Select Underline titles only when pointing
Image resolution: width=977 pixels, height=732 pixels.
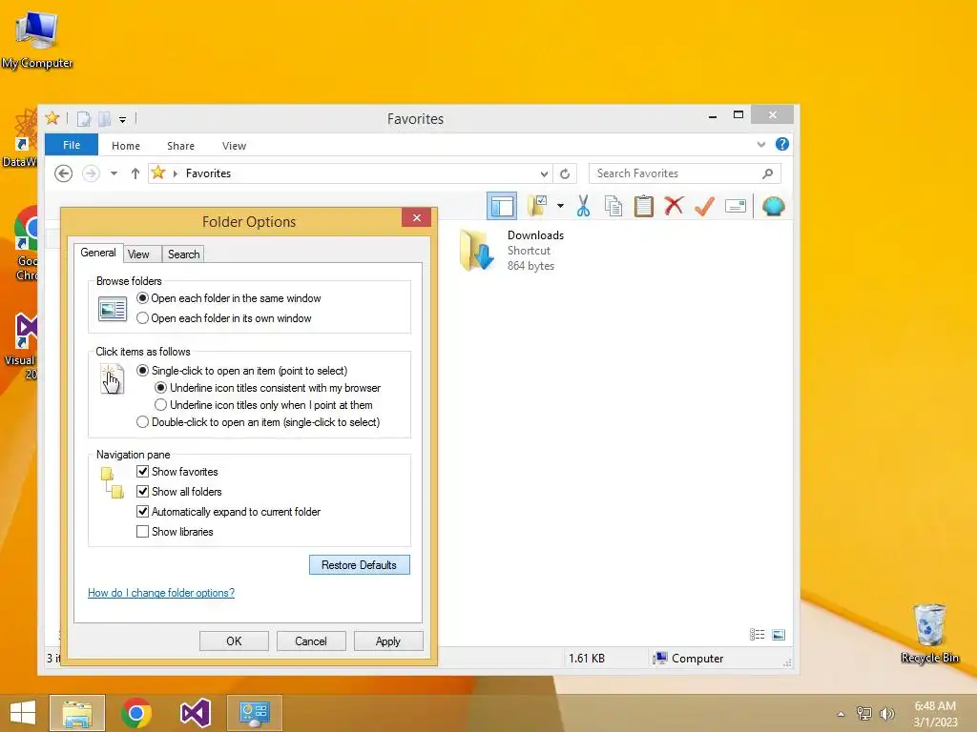click(263, 404)
